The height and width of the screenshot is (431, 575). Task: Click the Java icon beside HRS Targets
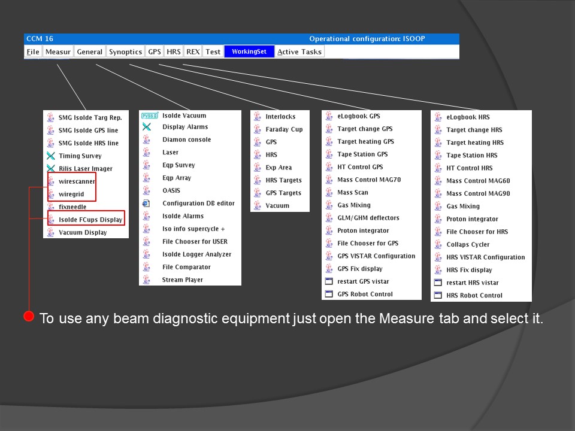(258, 180)
